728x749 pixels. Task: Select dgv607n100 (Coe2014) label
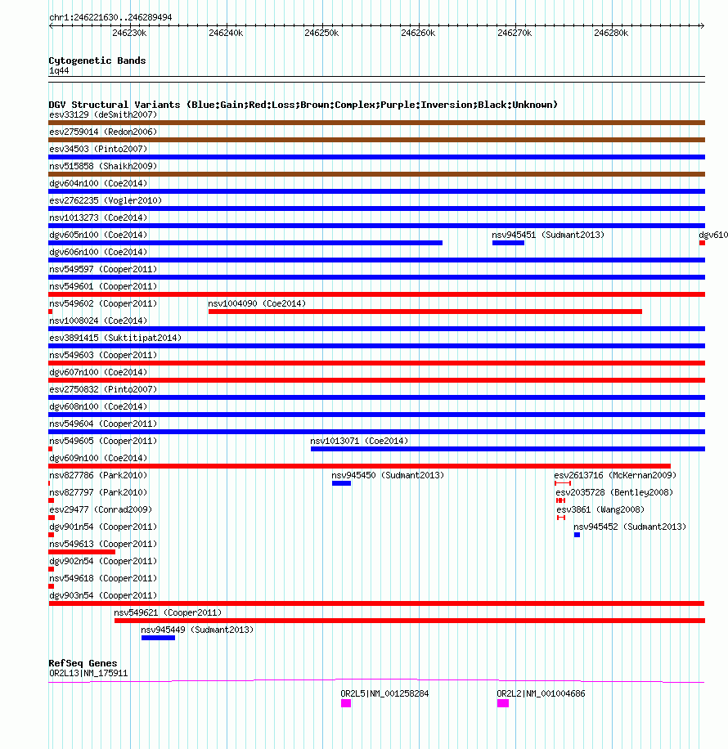pyautogui.click(x=98, y=373)
